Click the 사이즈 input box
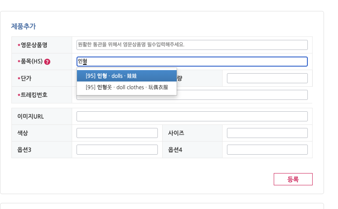 267,133
